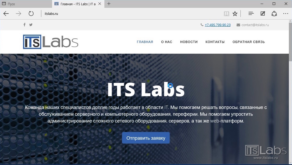This screenshot has width=292, height=165.
Task: Go back using the browser back arrow
Action: [x=6, y=14]
